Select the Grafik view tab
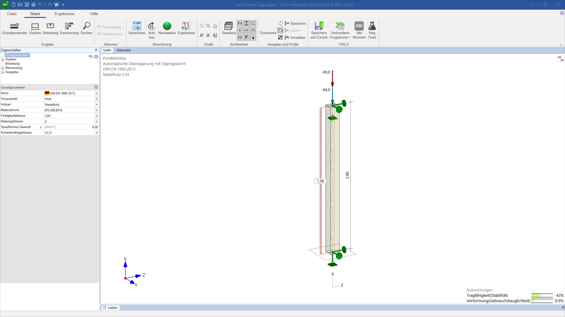Image resolution: width=565 pixels, height=317 pixels. (x=107, y=50)
